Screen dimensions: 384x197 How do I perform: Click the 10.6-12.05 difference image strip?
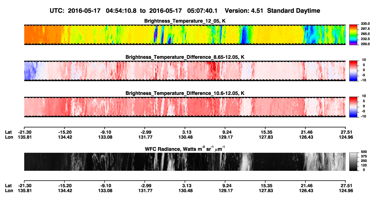pyautogui.click(x=185, y=107)
